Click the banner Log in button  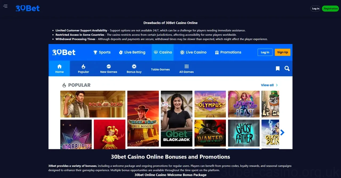(265, 52)
